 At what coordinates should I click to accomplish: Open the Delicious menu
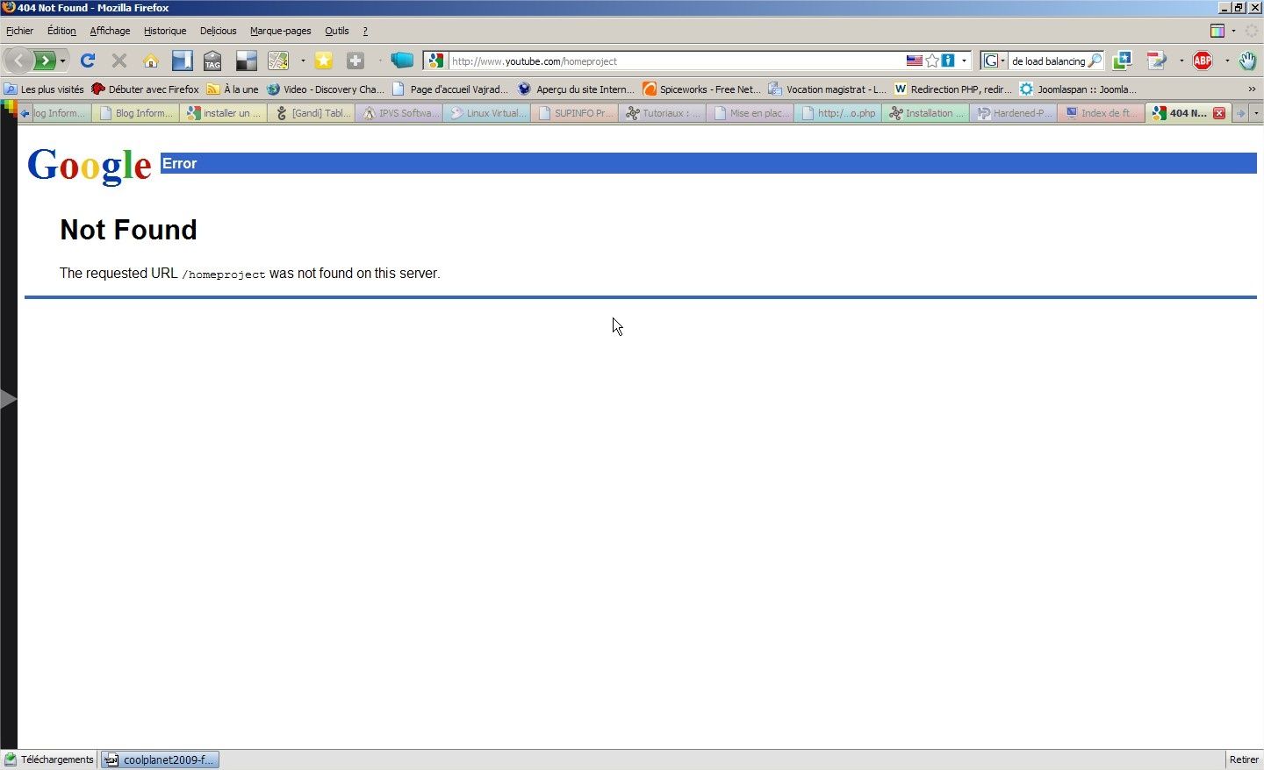[x=218, y=31]
